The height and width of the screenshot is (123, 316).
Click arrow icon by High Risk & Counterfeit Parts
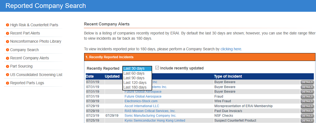pos(7,25)
